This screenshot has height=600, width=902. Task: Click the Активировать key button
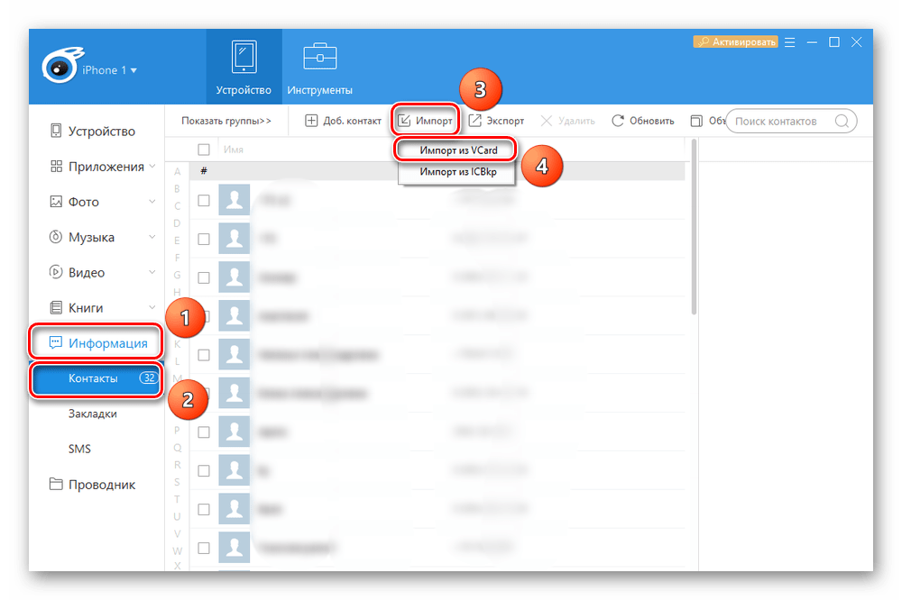pos(734,41)
